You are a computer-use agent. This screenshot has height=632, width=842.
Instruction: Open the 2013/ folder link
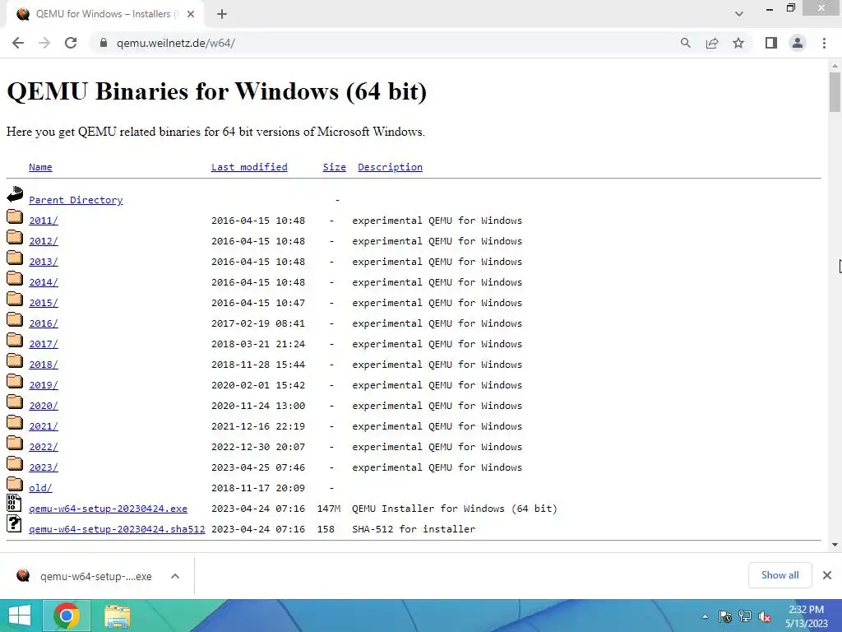tap(44, 262)
